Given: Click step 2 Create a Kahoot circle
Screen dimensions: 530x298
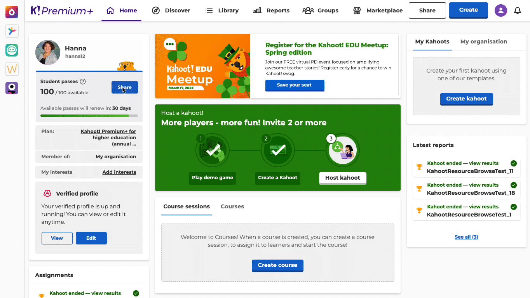Looking at the screenshot, I should [x=278, y=150].
